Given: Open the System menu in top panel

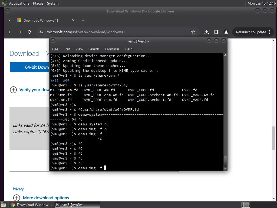Looking at the screenshot, I should coord(53,3).
